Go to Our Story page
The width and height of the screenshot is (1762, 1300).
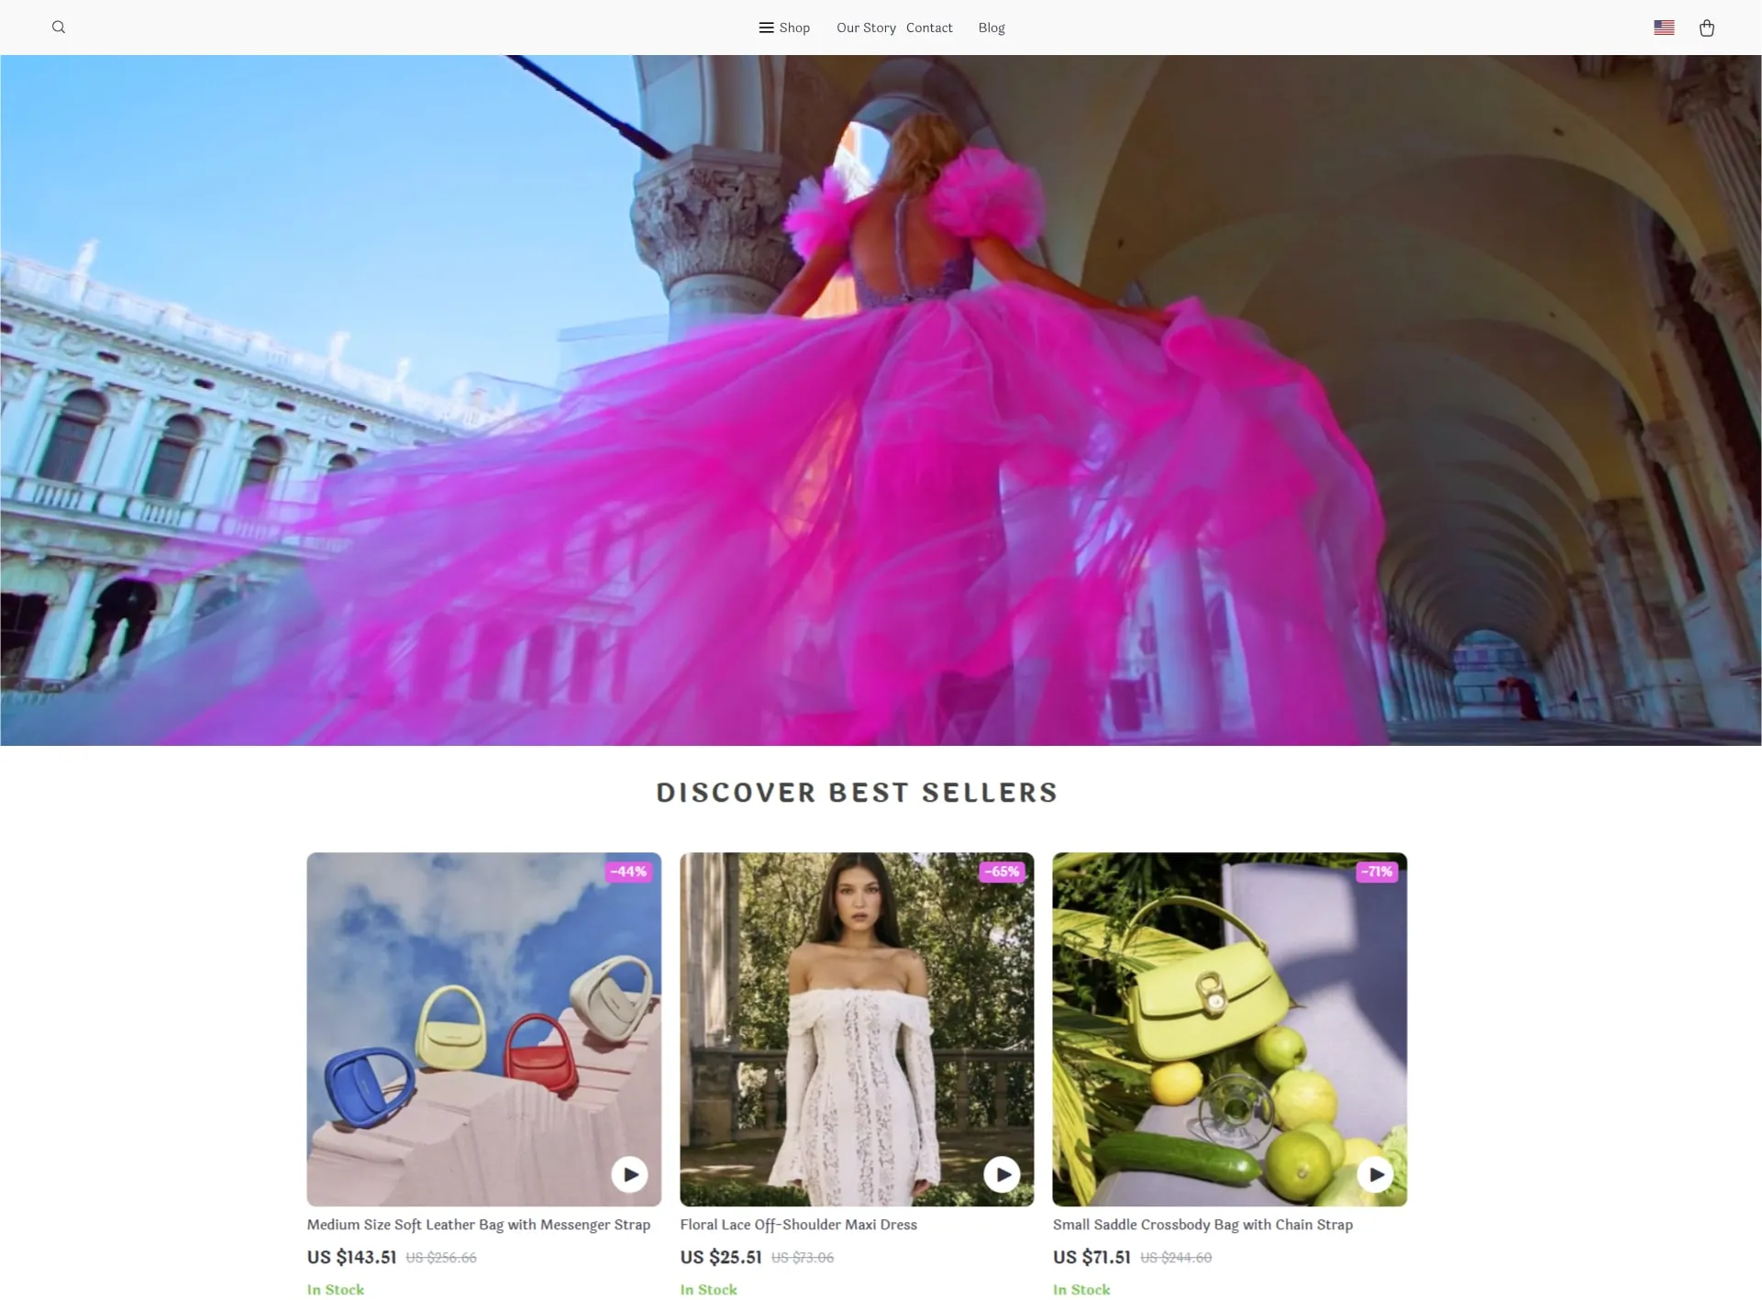(x=866, y=28)
